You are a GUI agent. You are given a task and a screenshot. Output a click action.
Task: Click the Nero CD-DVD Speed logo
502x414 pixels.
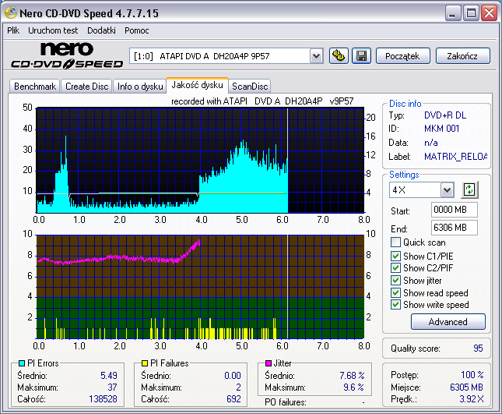click(x=67, y=55)
